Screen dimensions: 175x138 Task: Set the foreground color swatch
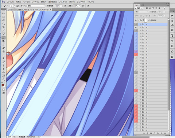[3, 85]
